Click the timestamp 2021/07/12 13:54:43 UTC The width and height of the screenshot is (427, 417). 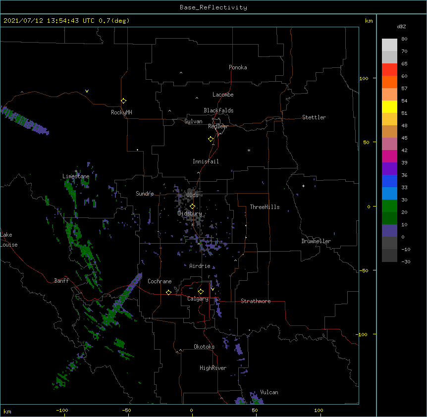tap(49, 21)
